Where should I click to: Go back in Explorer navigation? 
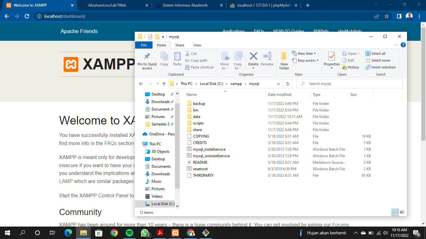click(141, 84)
